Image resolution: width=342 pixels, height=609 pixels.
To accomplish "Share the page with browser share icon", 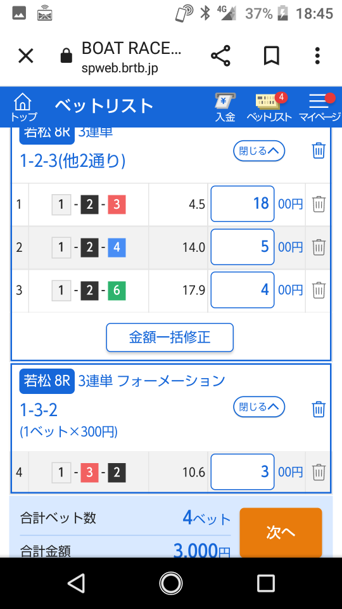I will pos(220,56).
